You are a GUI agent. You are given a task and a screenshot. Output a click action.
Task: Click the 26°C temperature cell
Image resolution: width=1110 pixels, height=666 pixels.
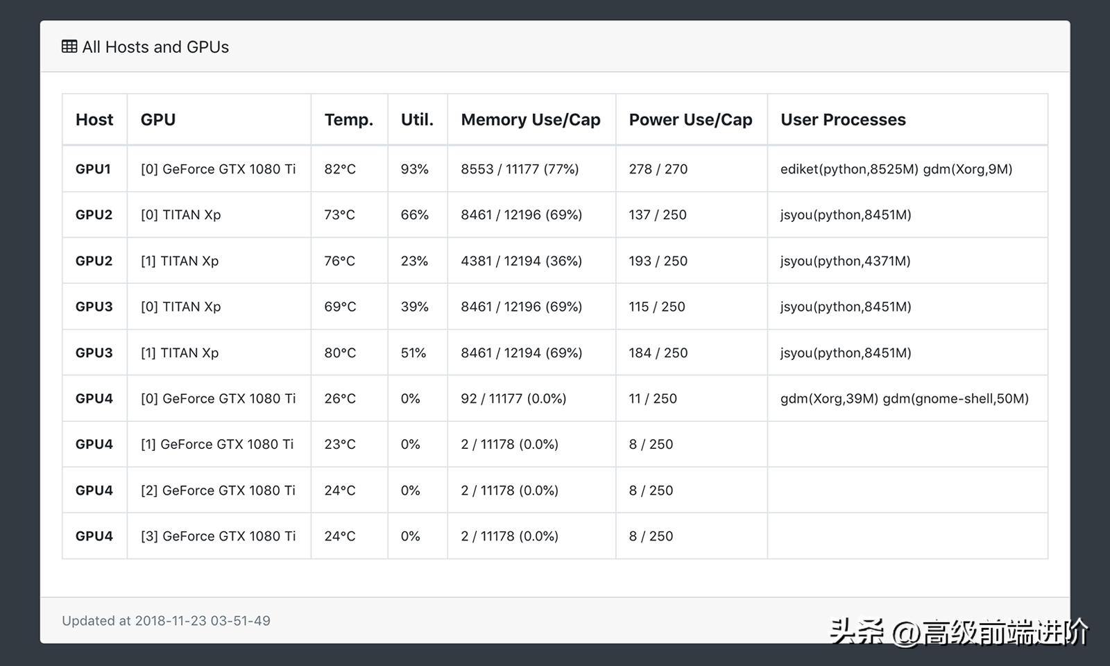pos(340,399)
